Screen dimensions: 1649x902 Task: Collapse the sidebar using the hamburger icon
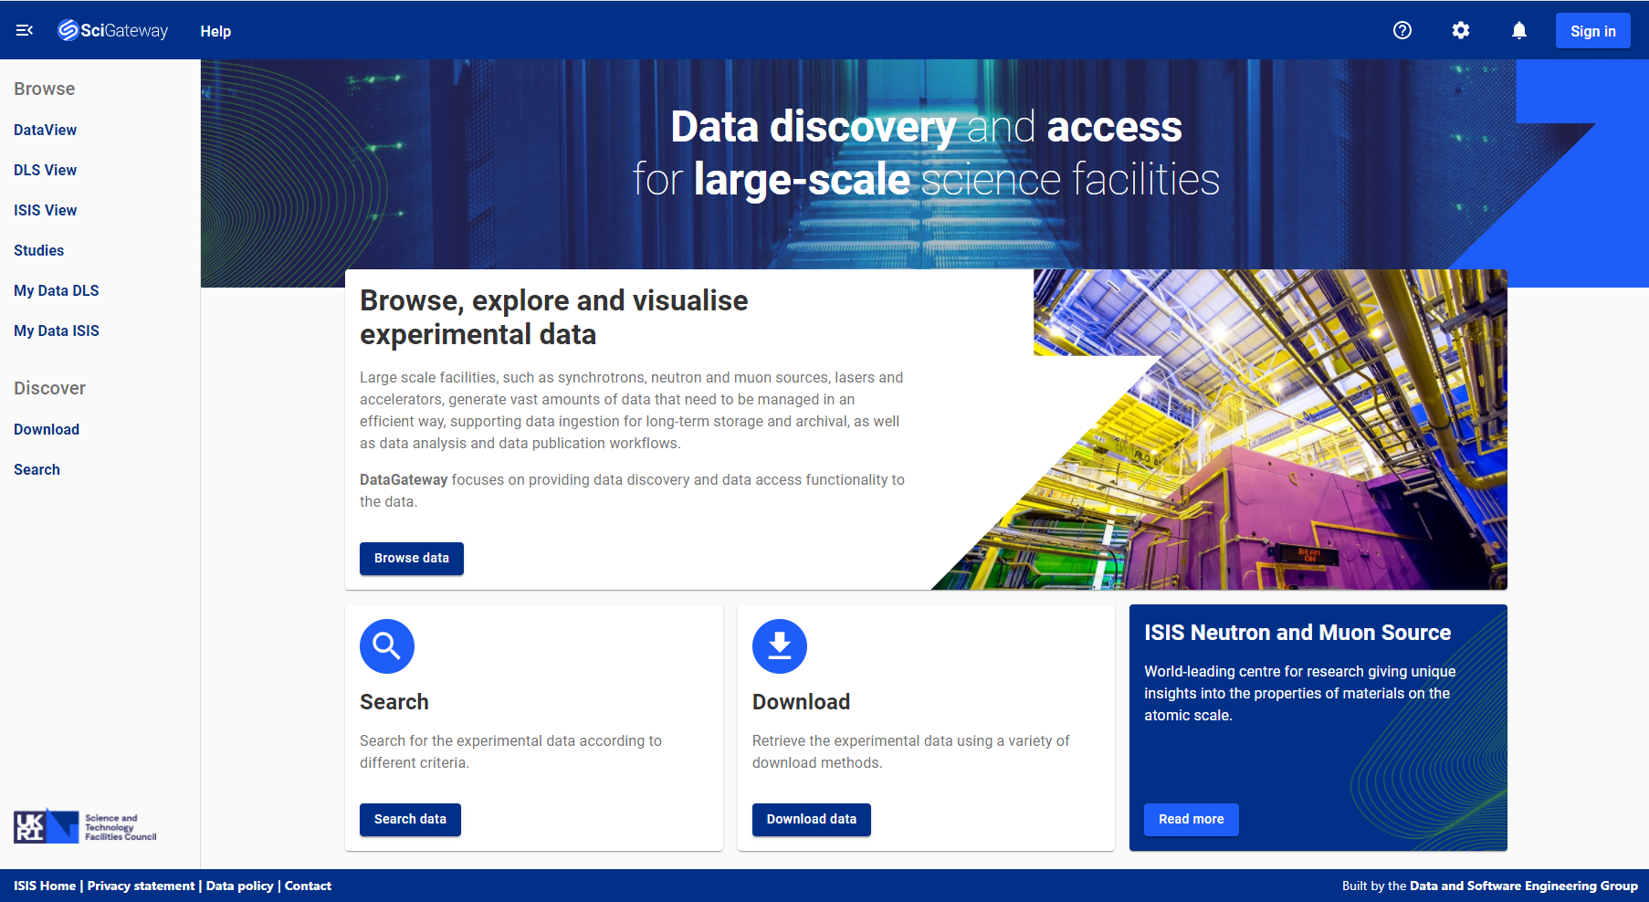pyautogui.click(x=24, y=30)
